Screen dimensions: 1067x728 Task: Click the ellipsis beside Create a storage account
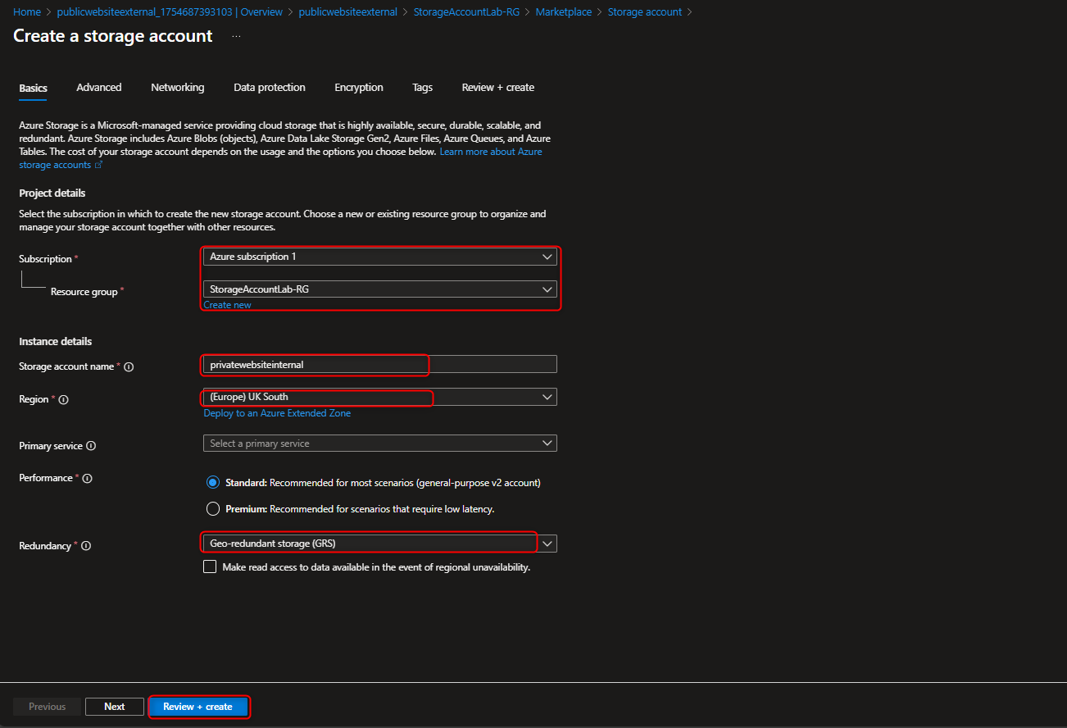coord(235,36)
